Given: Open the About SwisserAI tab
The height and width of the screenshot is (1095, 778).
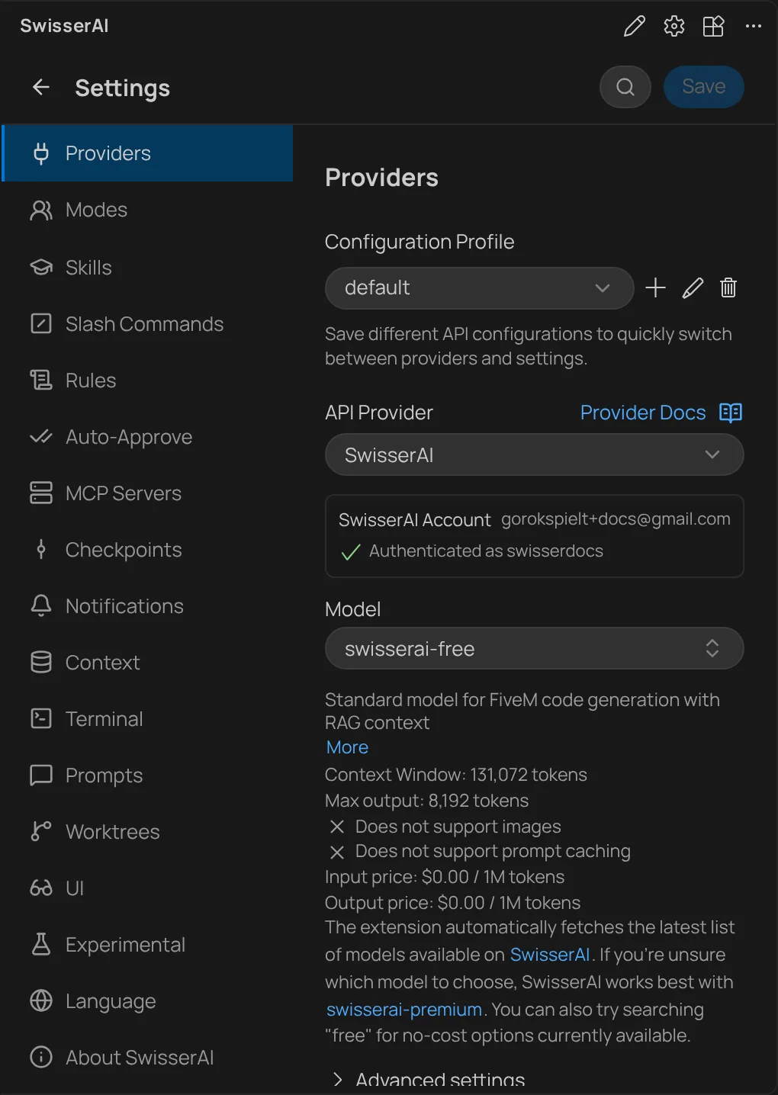Looking at the screenshot, I should pyautogui.click(x=148, y=1058).
